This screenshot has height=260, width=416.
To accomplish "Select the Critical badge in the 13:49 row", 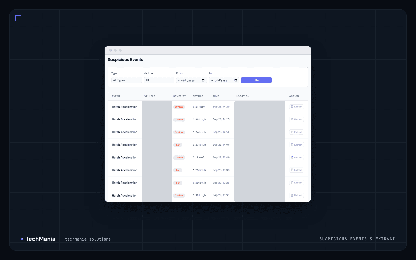I will (179, 158).
